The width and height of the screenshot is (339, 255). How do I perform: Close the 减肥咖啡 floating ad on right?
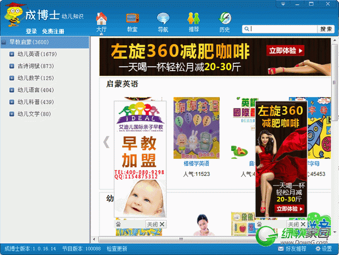click(297, 224)
